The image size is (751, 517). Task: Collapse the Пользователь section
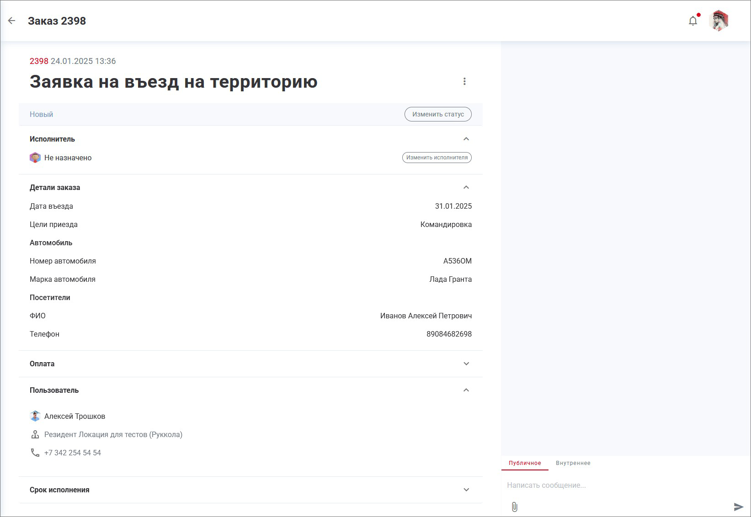(x=466, y=390)
